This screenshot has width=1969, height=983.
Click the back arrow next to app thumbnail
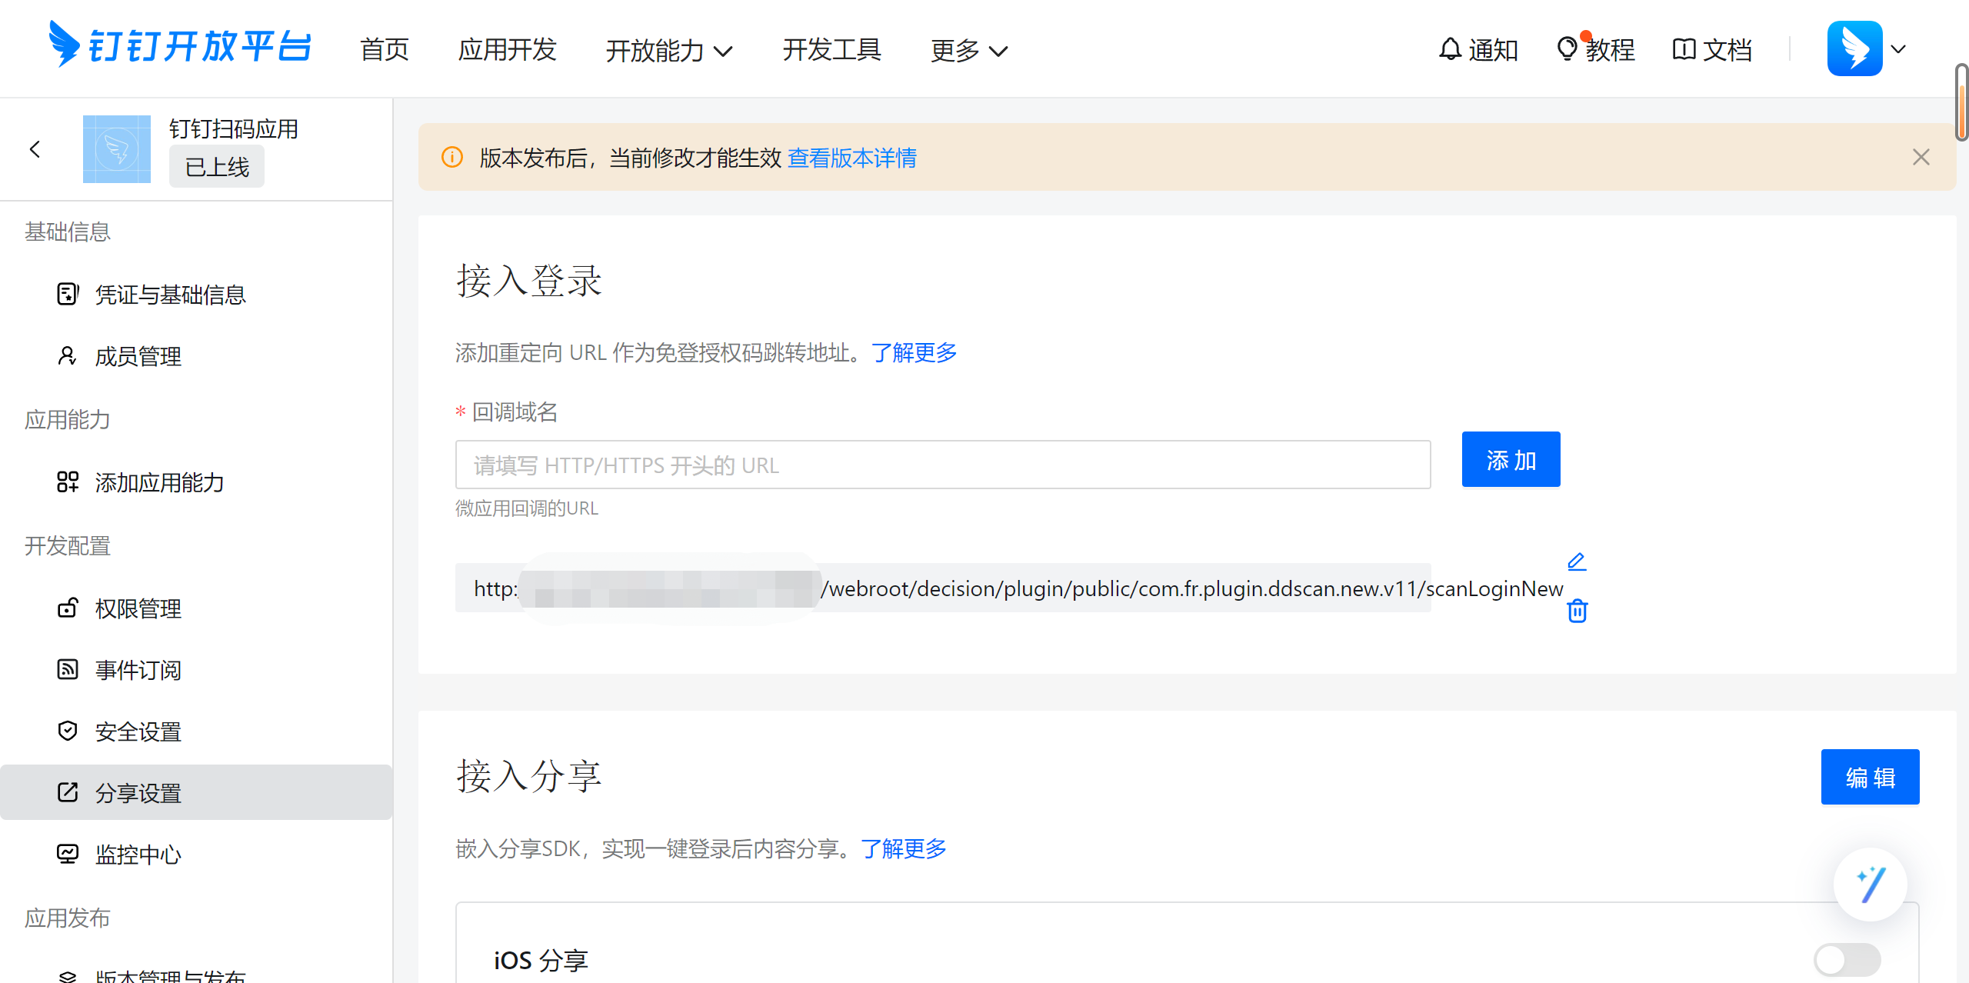(x=35, y=149)
